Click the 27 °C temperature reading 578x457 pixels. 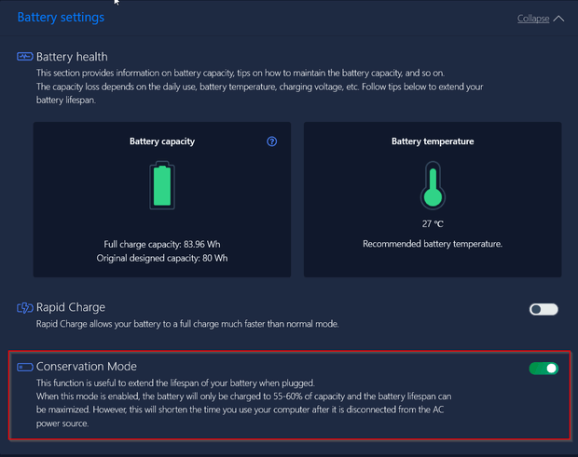pyautogui.click(x=432, y=224)
